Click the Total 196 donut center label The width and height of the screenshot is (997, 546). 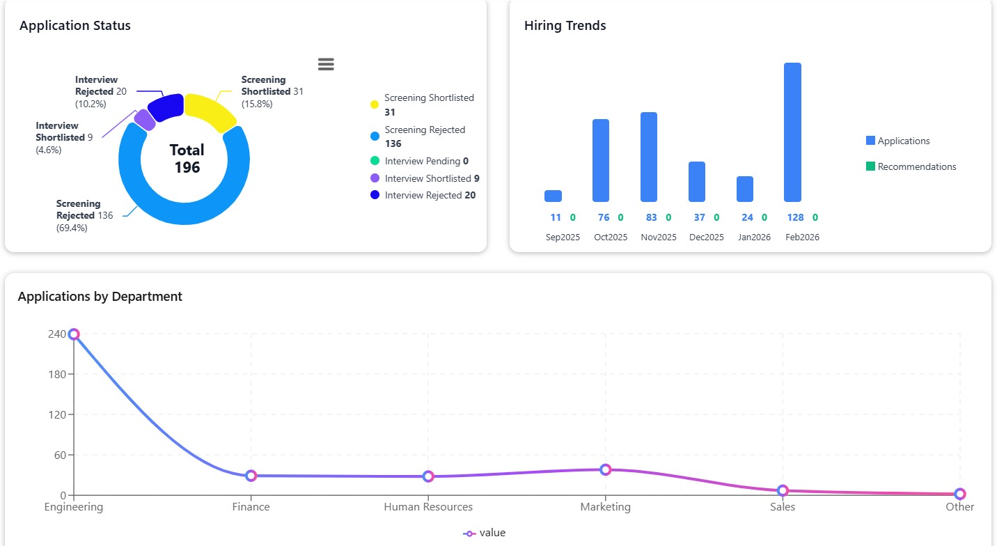click(x=185, y=159)
